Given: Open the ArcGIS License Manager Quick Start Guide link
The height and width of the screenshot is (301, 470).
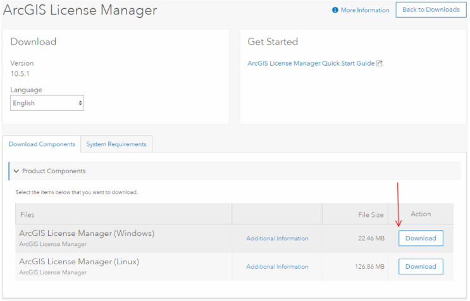Looking at the screenshot, I should 311,64.
